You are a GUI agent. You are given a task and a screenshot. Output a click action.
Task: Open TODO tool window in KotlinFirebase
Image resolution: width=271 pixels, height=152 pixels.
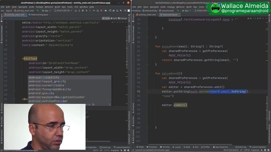pos(140,147)
